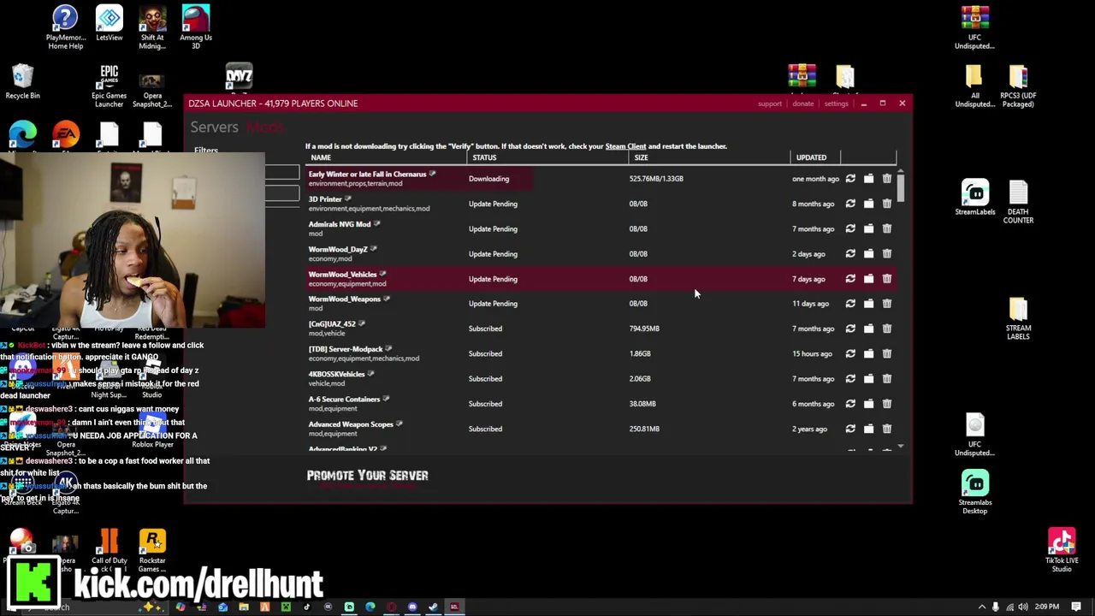Sort mods by the STATUS column

click(484, 157)
